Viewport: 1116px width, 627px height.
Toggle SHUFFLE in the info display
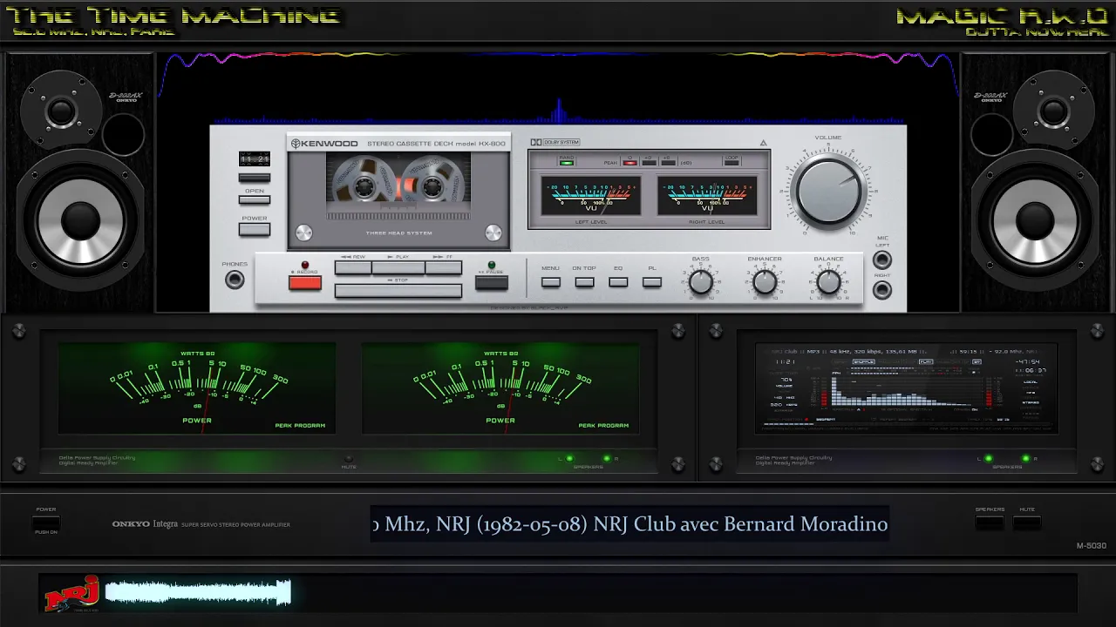point(863,361)
